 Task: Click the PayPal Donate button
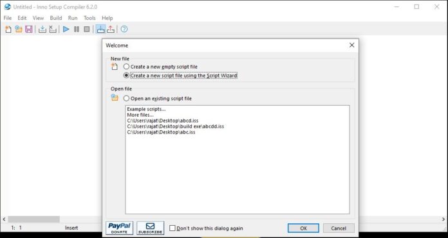point(120,228)
